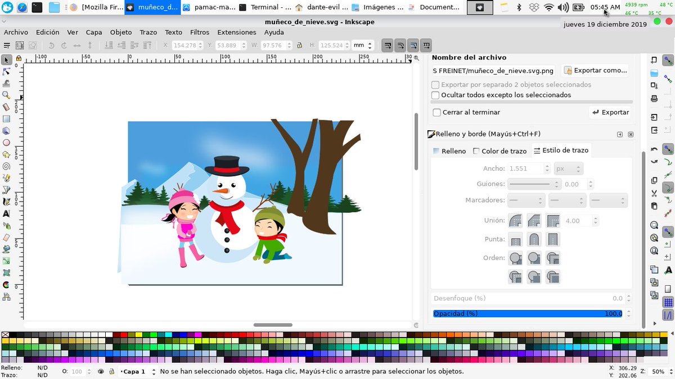This screenshot has width=675, height=379.
Task: Toggle layer visibility eye in status bar
Action: click(101, 372)
